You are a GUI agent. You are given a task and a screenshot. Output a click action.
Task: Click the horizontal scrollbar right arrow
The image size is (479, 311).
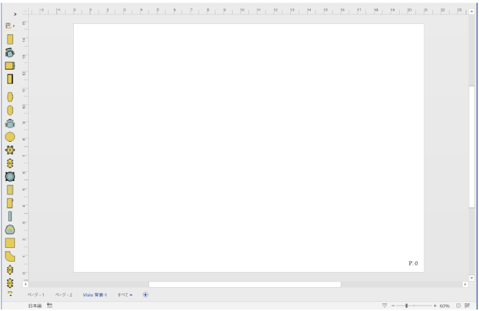click(x=465, y=284)
